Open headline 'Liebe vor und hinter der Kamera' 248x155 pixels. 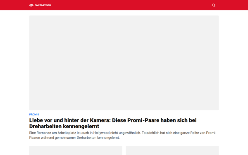coord(113,123)
